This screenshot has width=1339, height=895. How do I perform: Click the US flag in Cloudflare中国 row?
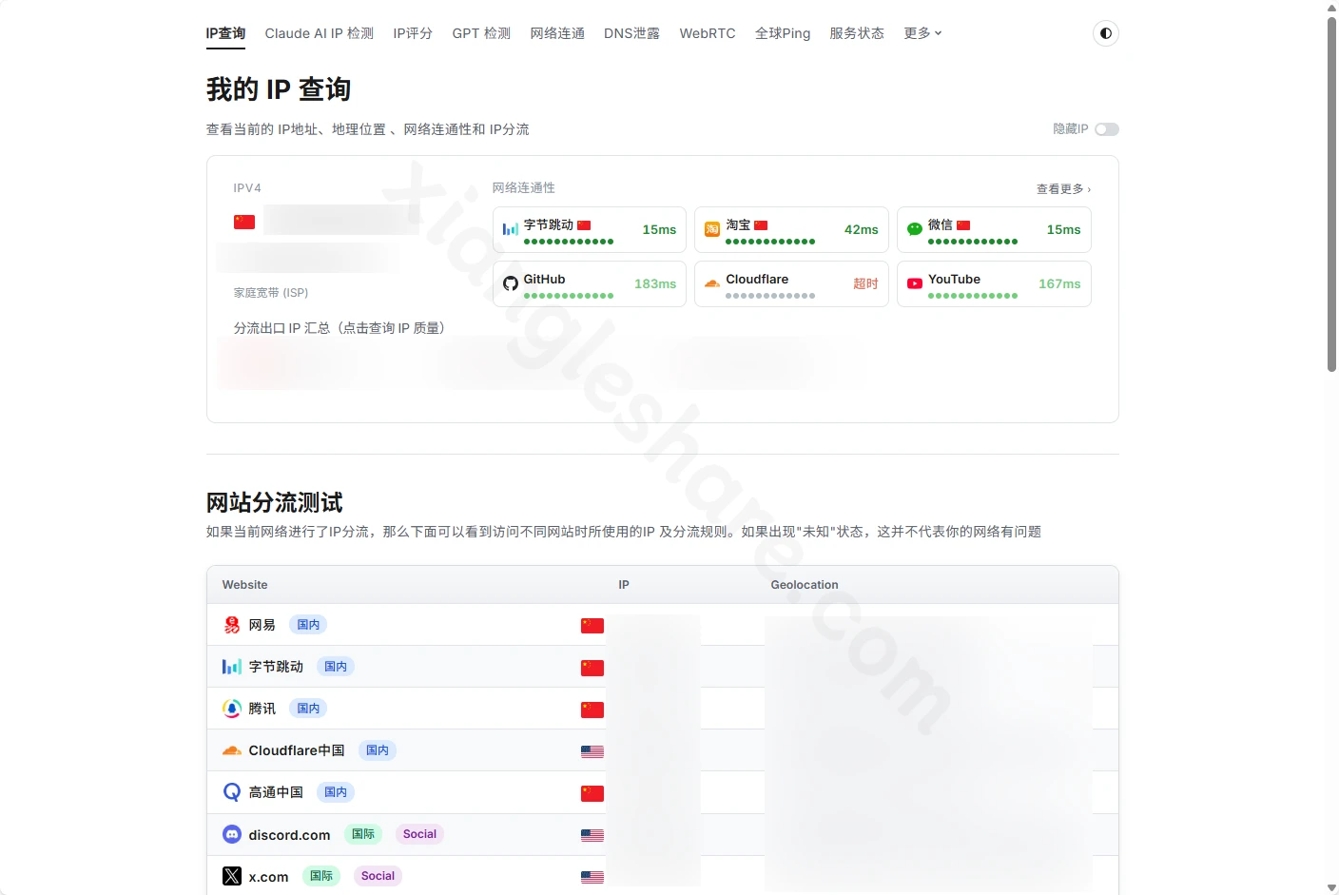(x=592, y=751)
